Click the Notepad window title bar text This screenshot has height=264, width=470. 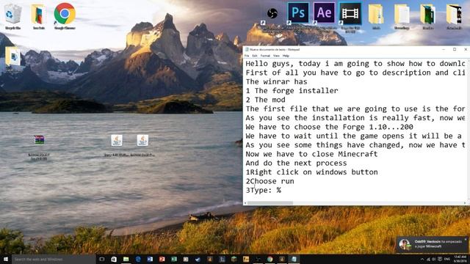(275, 49)
